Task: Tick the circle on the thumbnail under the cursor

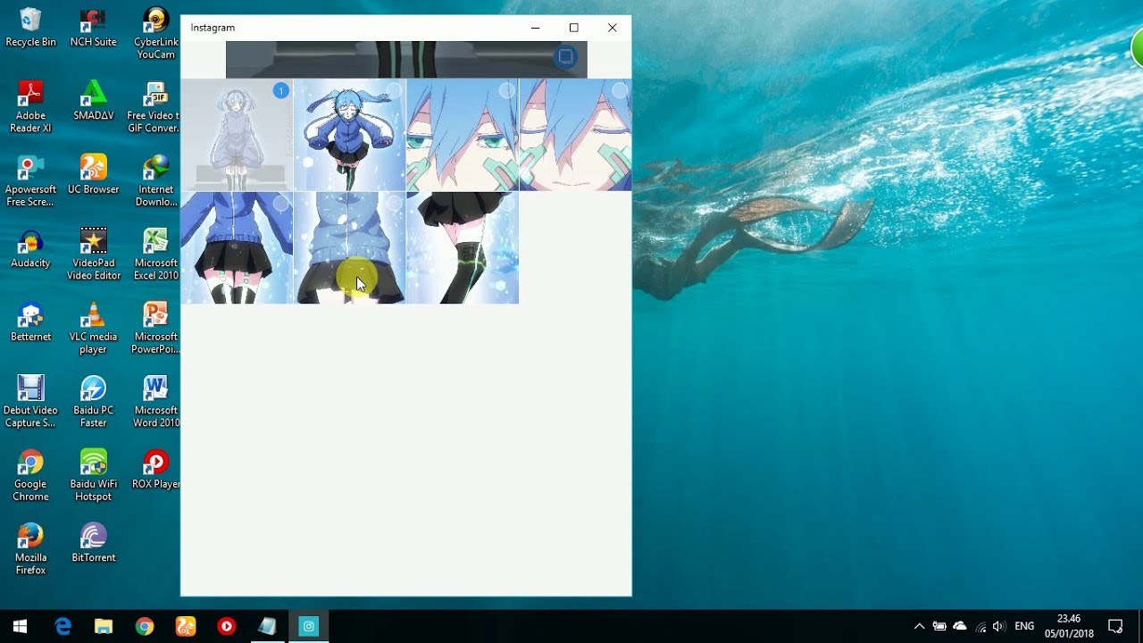Action: coord(394,204)
